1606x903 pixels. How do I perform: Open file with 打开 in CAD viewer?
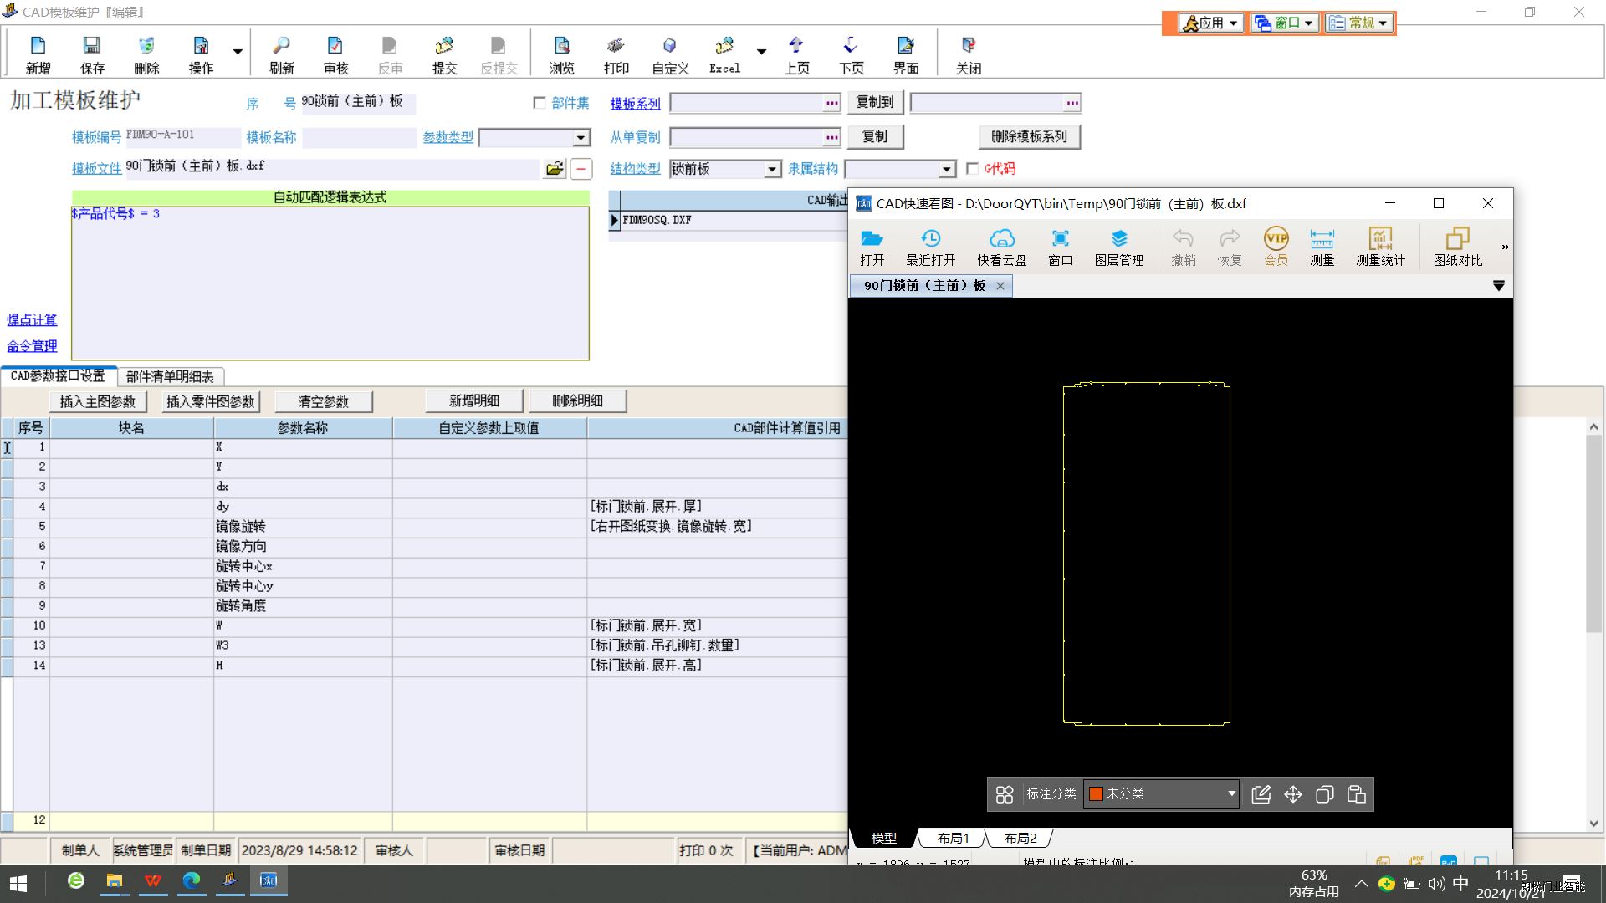pos(872,247)
